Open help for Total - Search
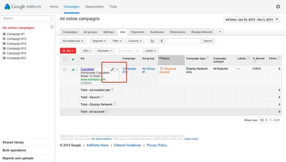286x162 pixels. [x=102, y=97]
